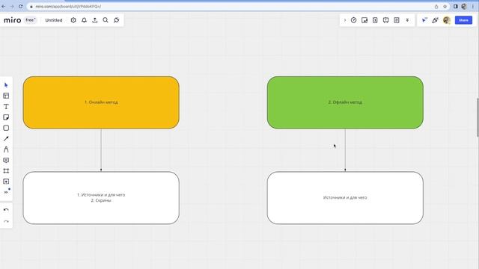Click the browser reload button
This screenshot has width=479, height=269.
[20, 7]
